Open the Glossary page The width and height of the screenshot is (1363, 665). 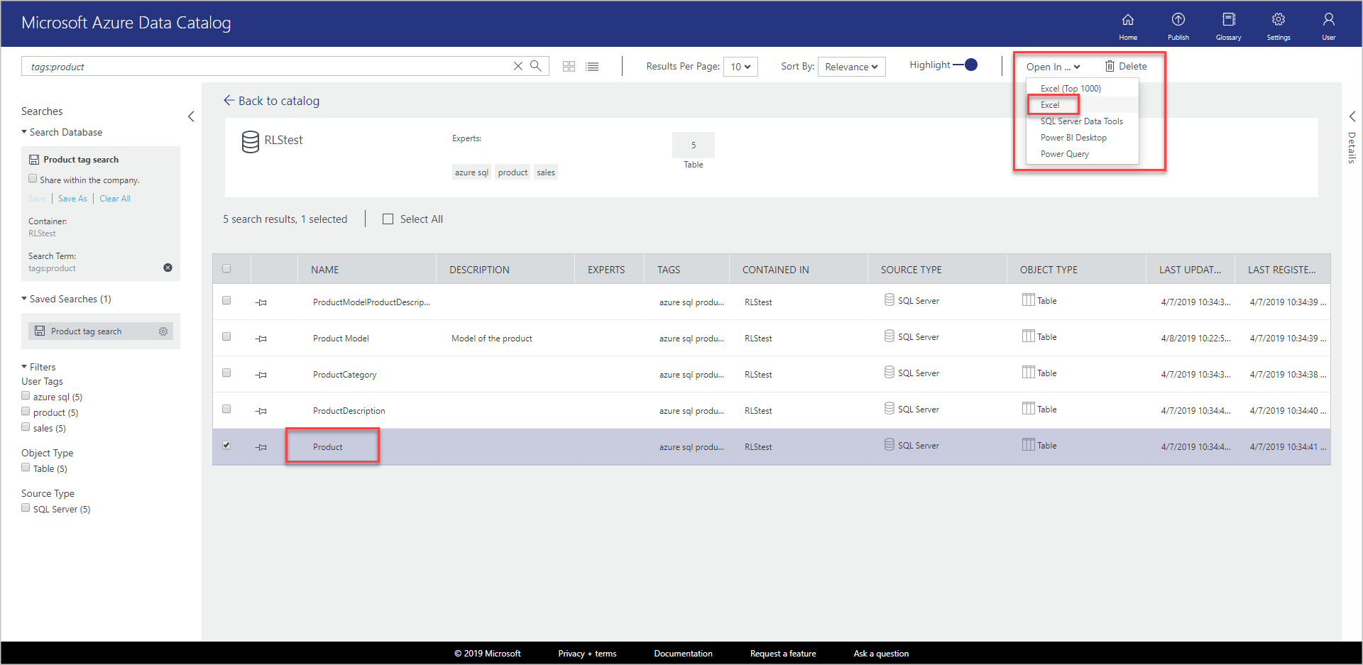[1228, 24]
